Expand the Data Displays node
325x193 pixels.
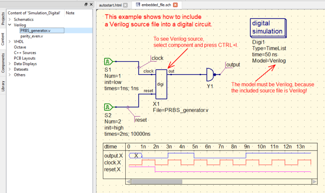(10, 64)
